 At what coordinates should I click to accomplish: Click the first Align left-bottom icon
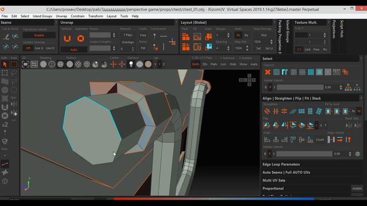pyautogui.click(x=267, y=140)
